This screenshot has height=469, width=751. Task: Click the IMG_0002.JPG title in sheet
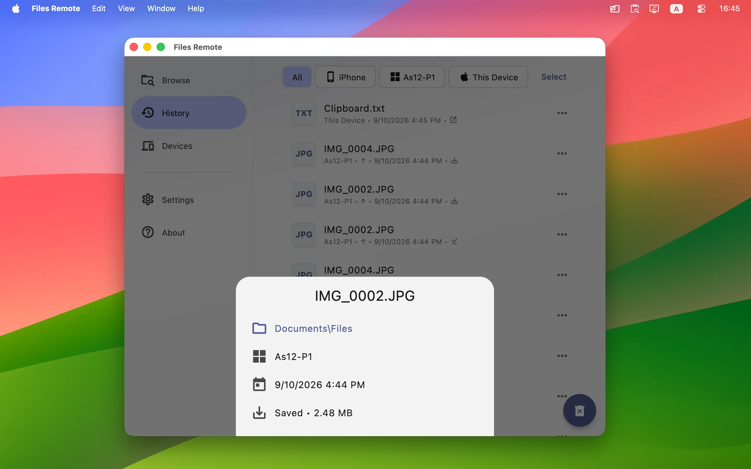[x=365, y=295]
